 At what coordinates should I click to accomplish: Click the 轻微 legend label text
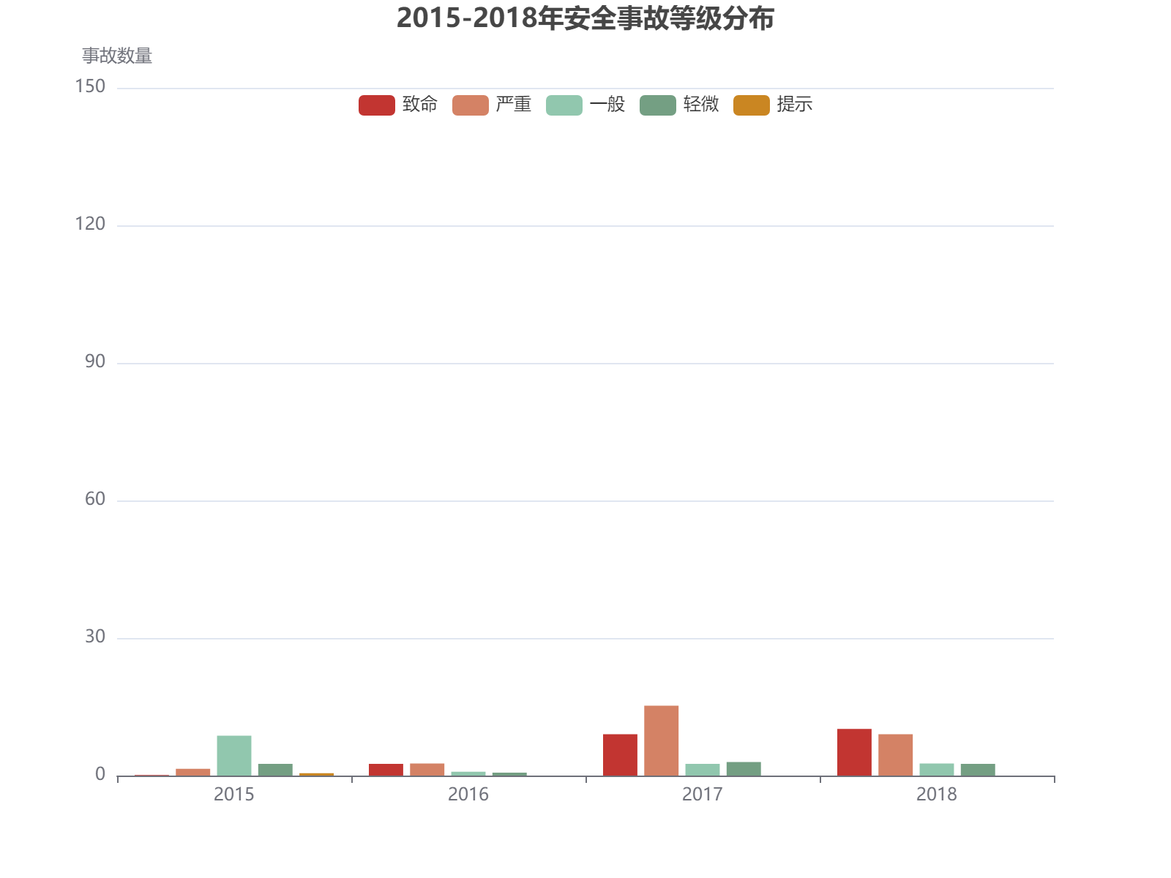701,105
